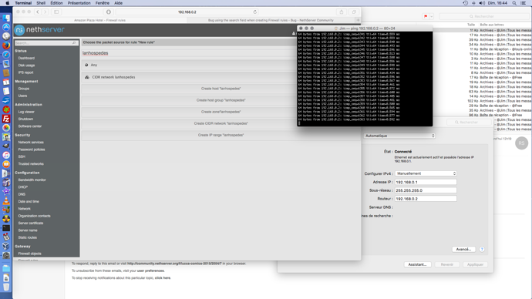Image resolution: width=532 pixels, height=299 pixels.
Task: Click Create zone "lanhospedes"
Action: coord(221,112)
